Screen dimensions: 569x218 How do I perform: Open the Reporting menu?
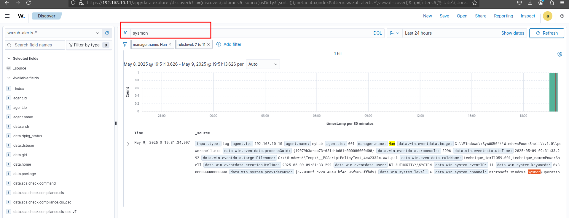tap(503, 16)
